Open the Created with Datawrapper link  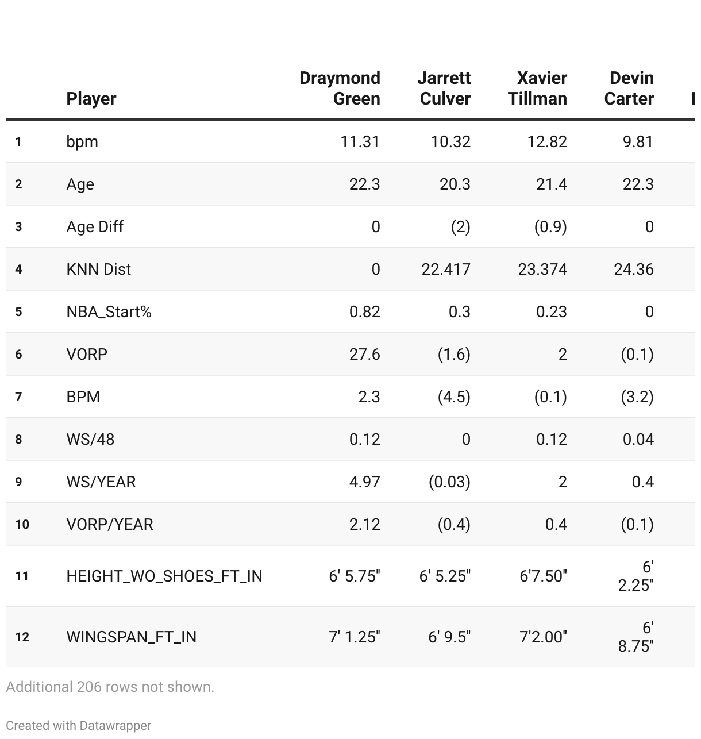[79, 725]
